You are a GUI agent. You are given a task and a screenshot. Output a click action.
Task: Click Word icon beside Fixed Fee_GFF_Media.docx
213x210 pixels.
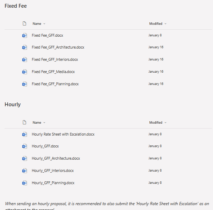click(24, 72)
